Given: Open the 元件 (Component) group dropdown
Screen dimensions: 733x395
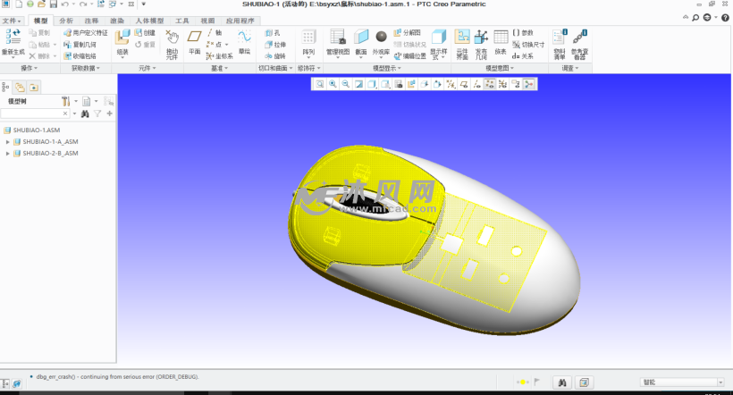Looking at the screenshot, I should coord(147,68).
